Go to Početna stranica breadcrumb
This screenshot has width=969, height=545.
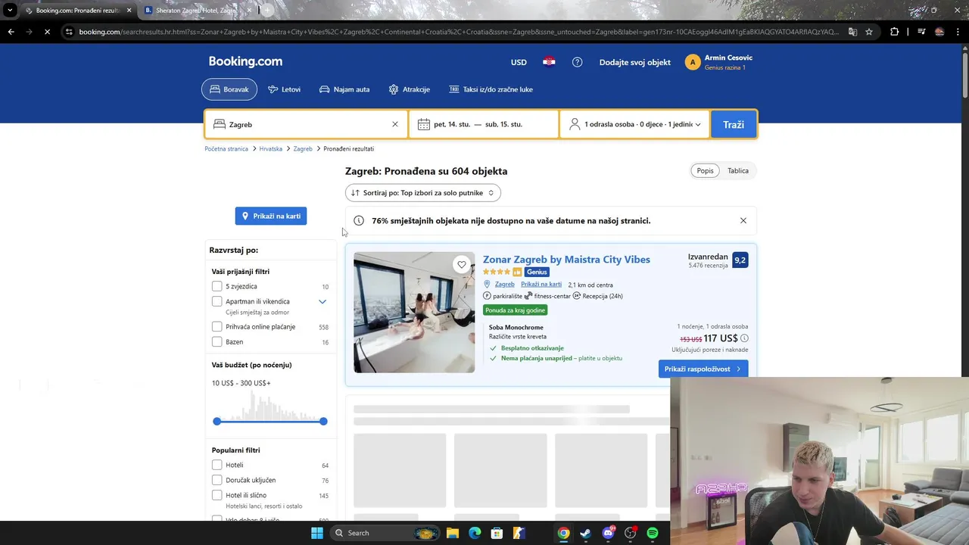(226, 149)
